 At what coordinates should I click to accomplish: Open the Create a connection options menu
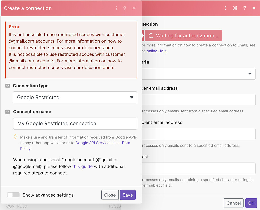[116, 8]
